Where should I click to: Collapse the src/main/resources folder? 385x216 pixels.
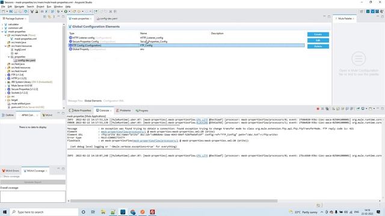(5, 46)
